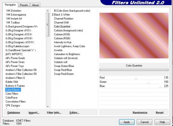Screen dimensions: 173x126
Task: Switch to the Presets tab
Action: coord(24,5)
